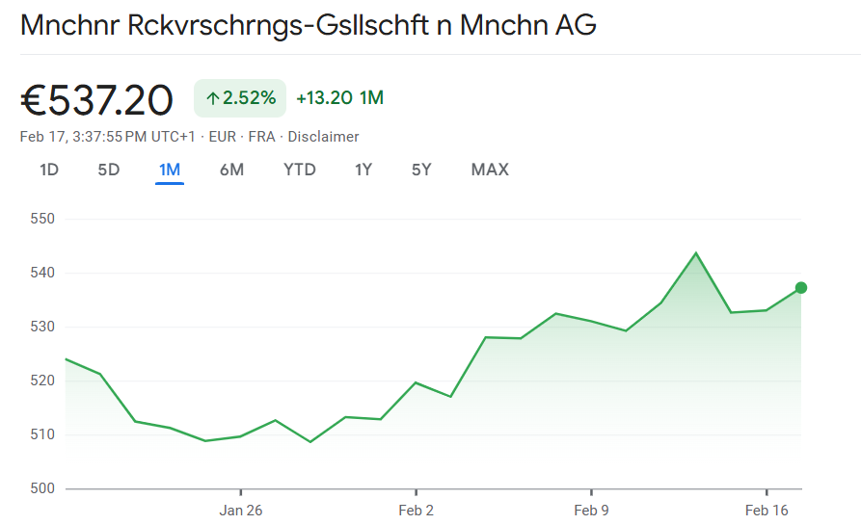Open the YTD chart view
Screen dimensions: 861x525
click(299, 171)
